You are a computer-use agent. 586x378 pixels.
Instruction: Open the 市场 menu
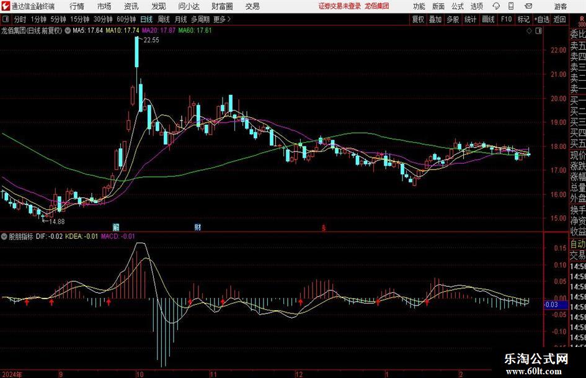(104, 6)
